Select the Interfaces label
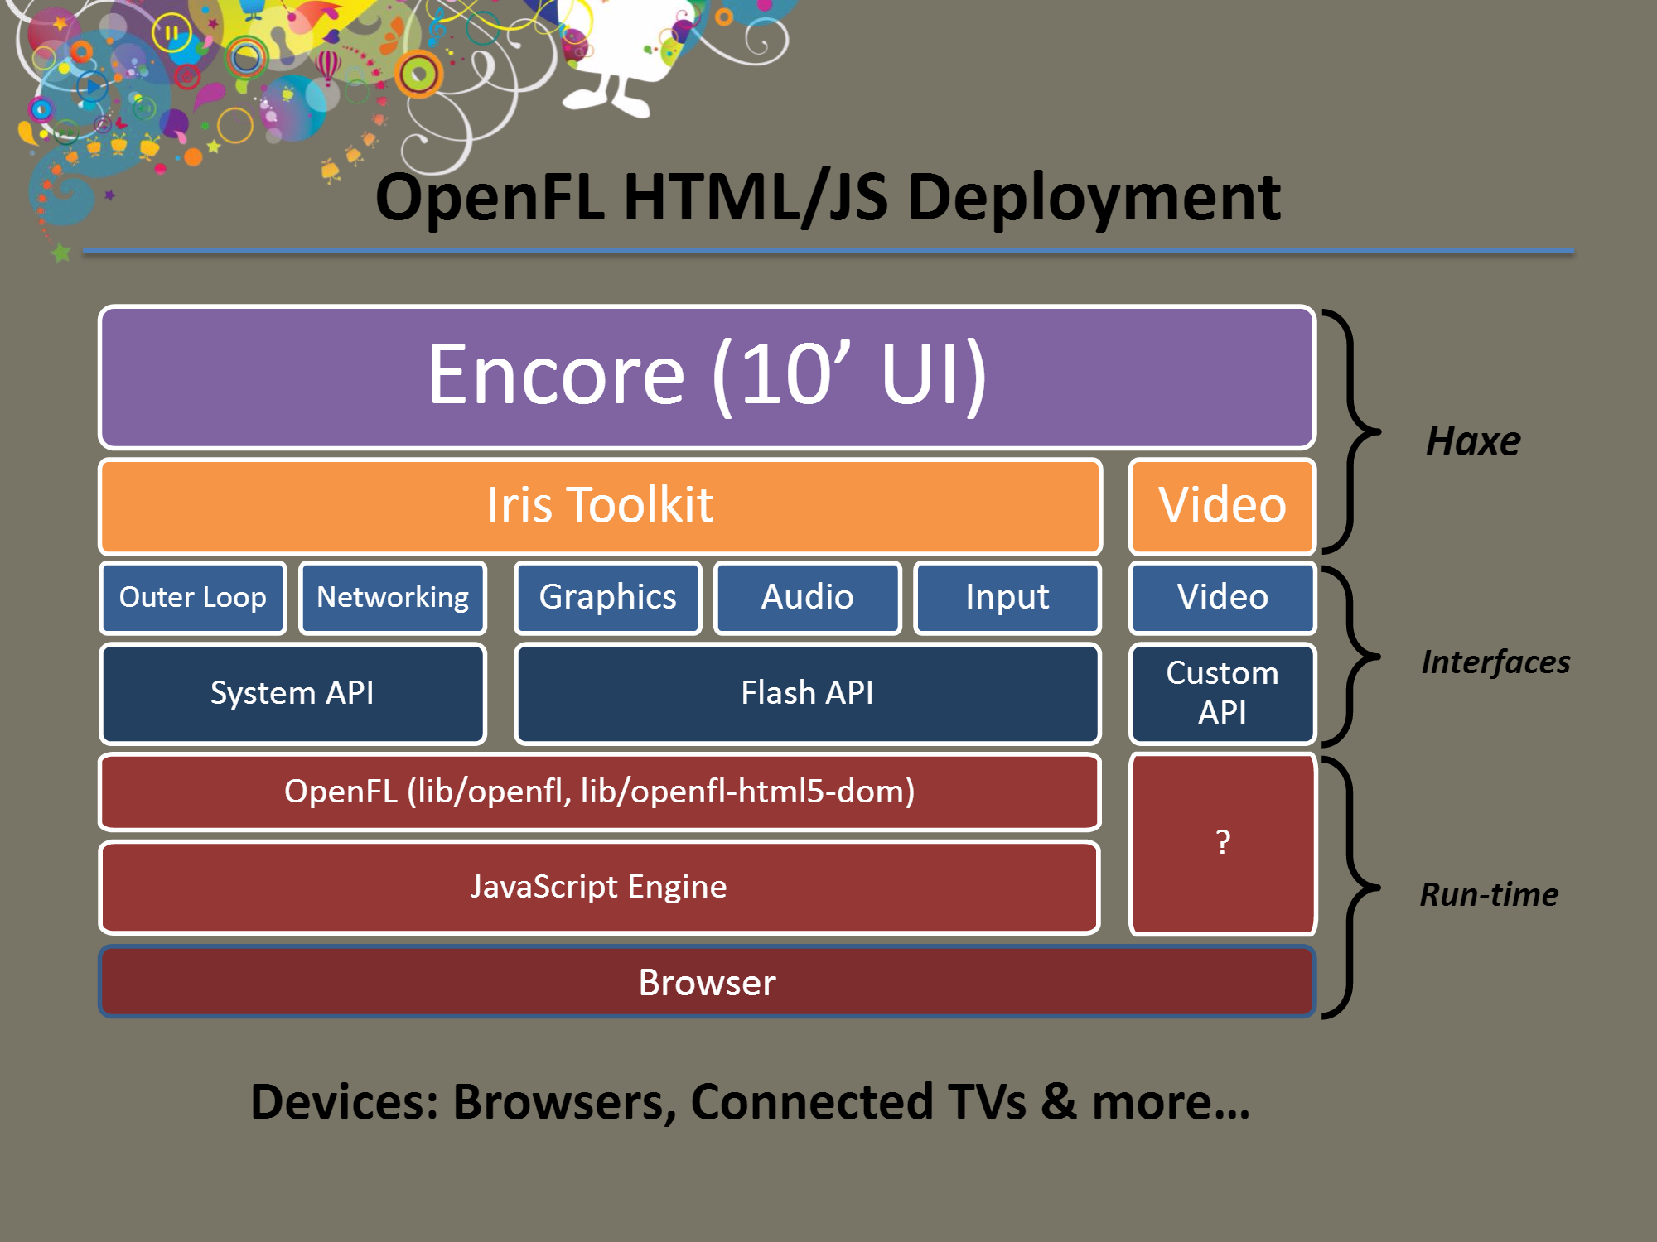 1495,662
